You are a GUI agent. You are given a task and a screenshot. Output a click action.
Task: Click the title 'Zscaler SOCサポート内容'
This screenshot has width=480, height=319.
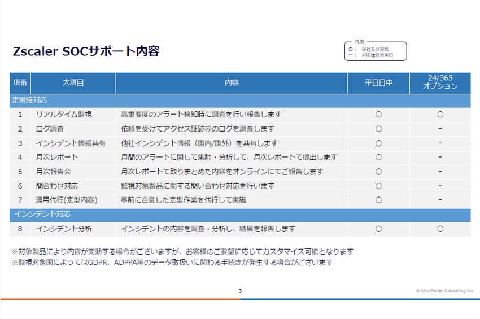[86, 51]
